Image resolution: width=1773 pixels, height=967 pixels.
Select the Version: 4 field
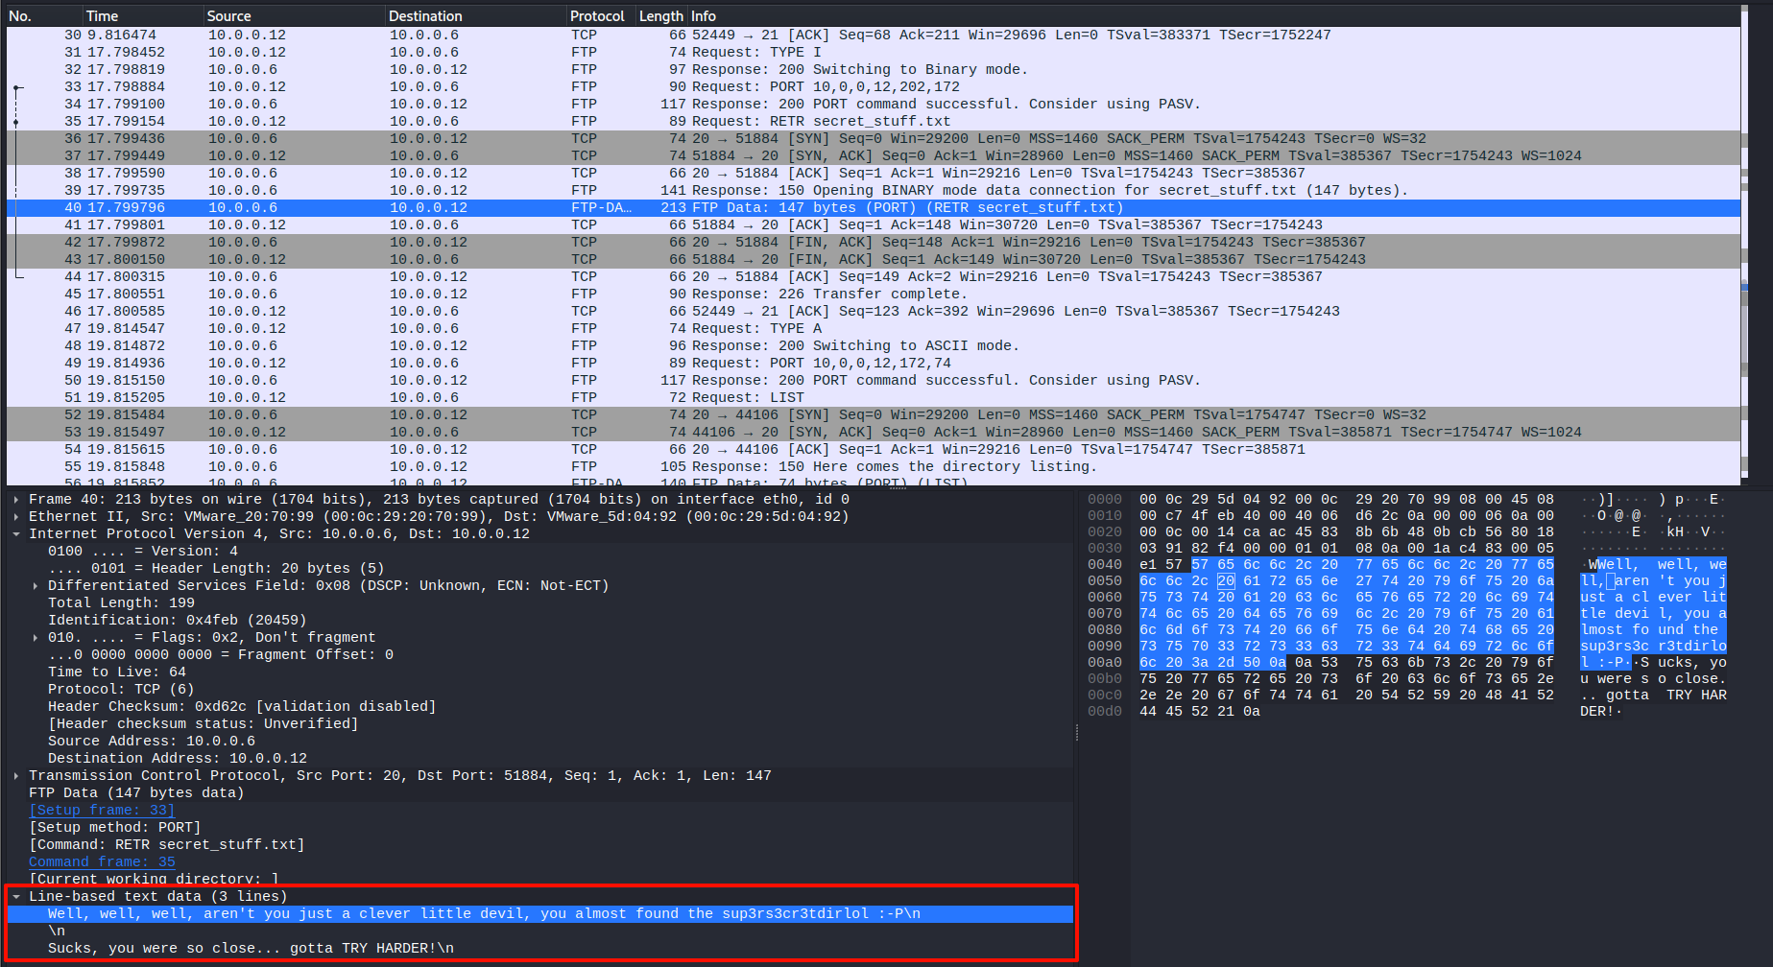point(539,552)
